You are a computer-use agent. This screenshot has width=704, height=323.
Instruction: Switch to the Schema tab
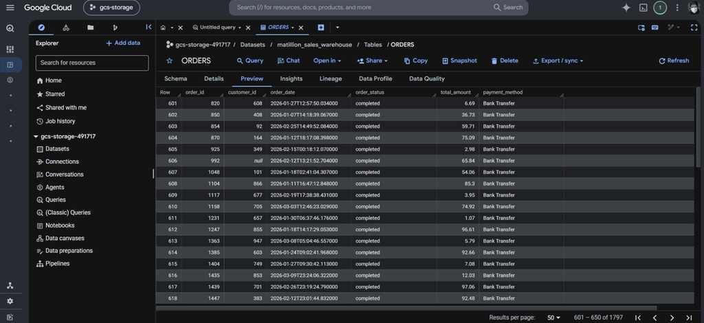point(175,78)
